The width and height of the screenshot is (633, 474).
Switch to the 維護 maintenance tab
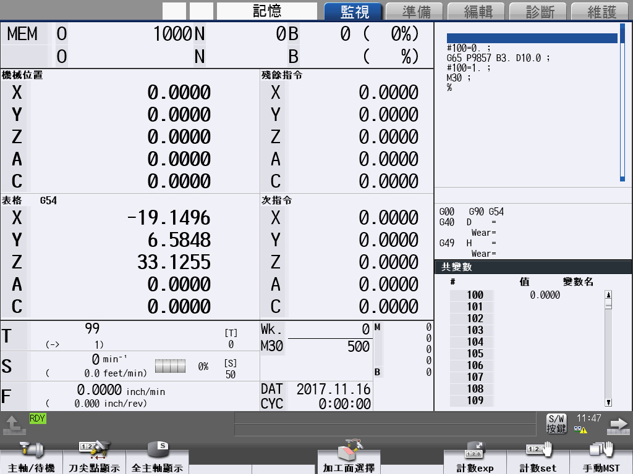click(601, 11)
